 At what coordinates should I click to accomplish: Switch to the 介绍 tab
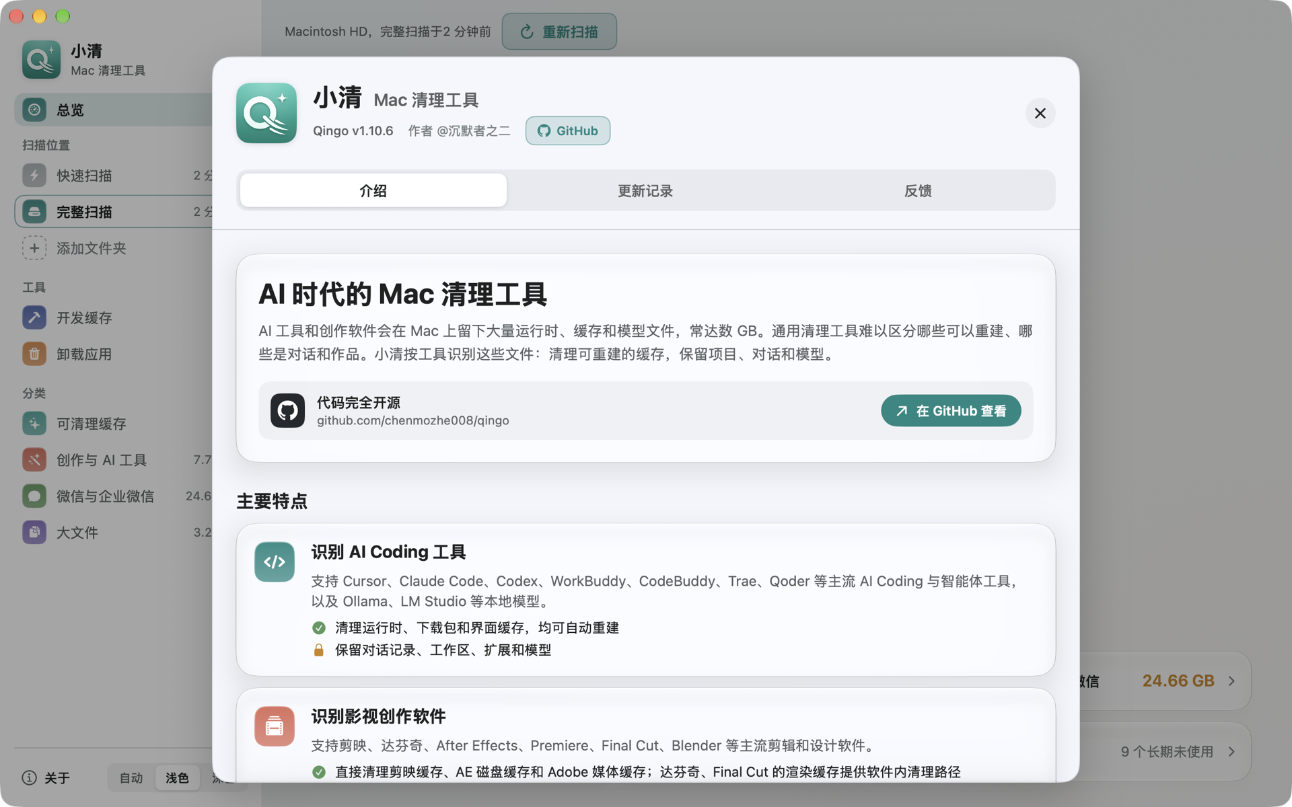coord(373,190)
